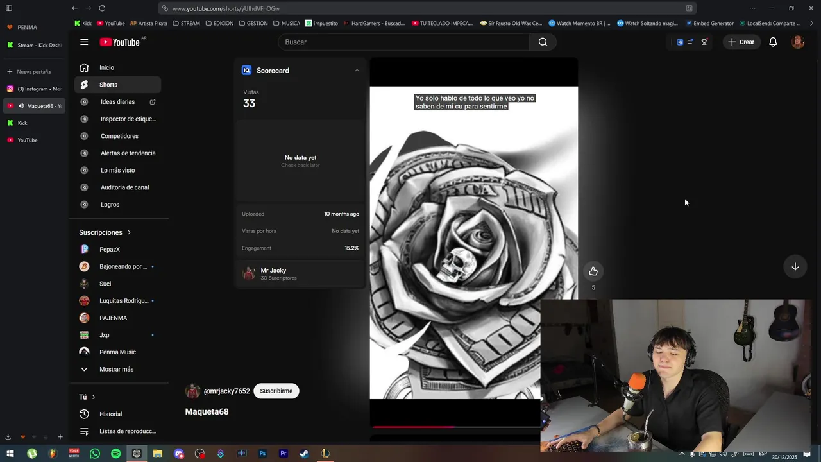Open the browser downloads icon in sidebar

point(8,437)
